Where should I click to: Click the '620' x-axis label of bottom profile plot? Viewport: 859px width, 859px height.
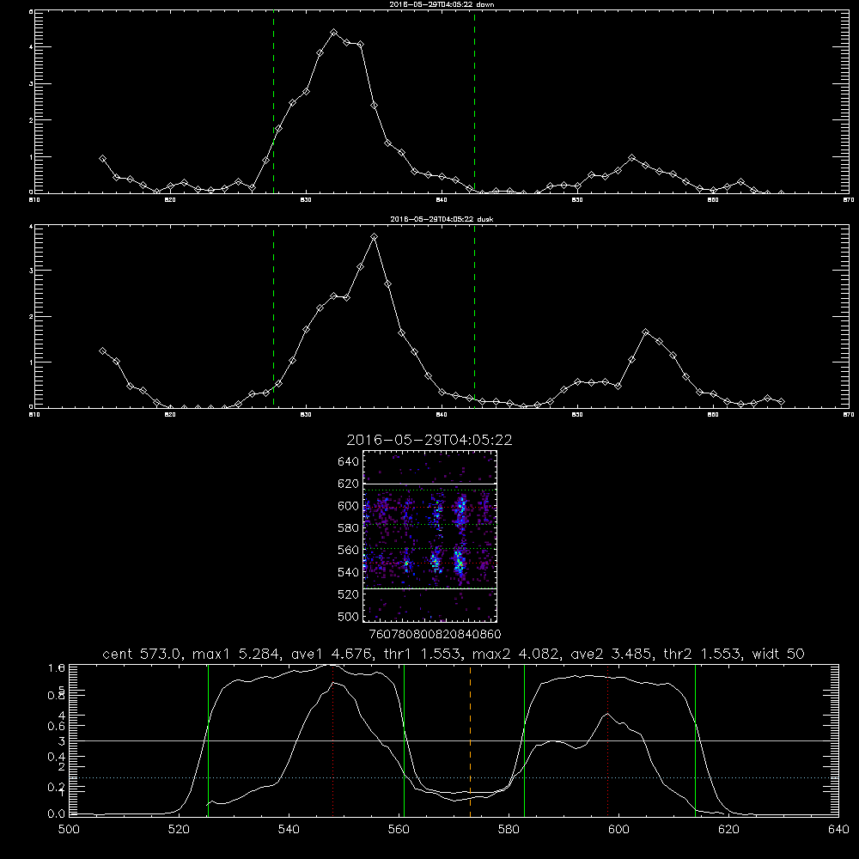(728, 830)
